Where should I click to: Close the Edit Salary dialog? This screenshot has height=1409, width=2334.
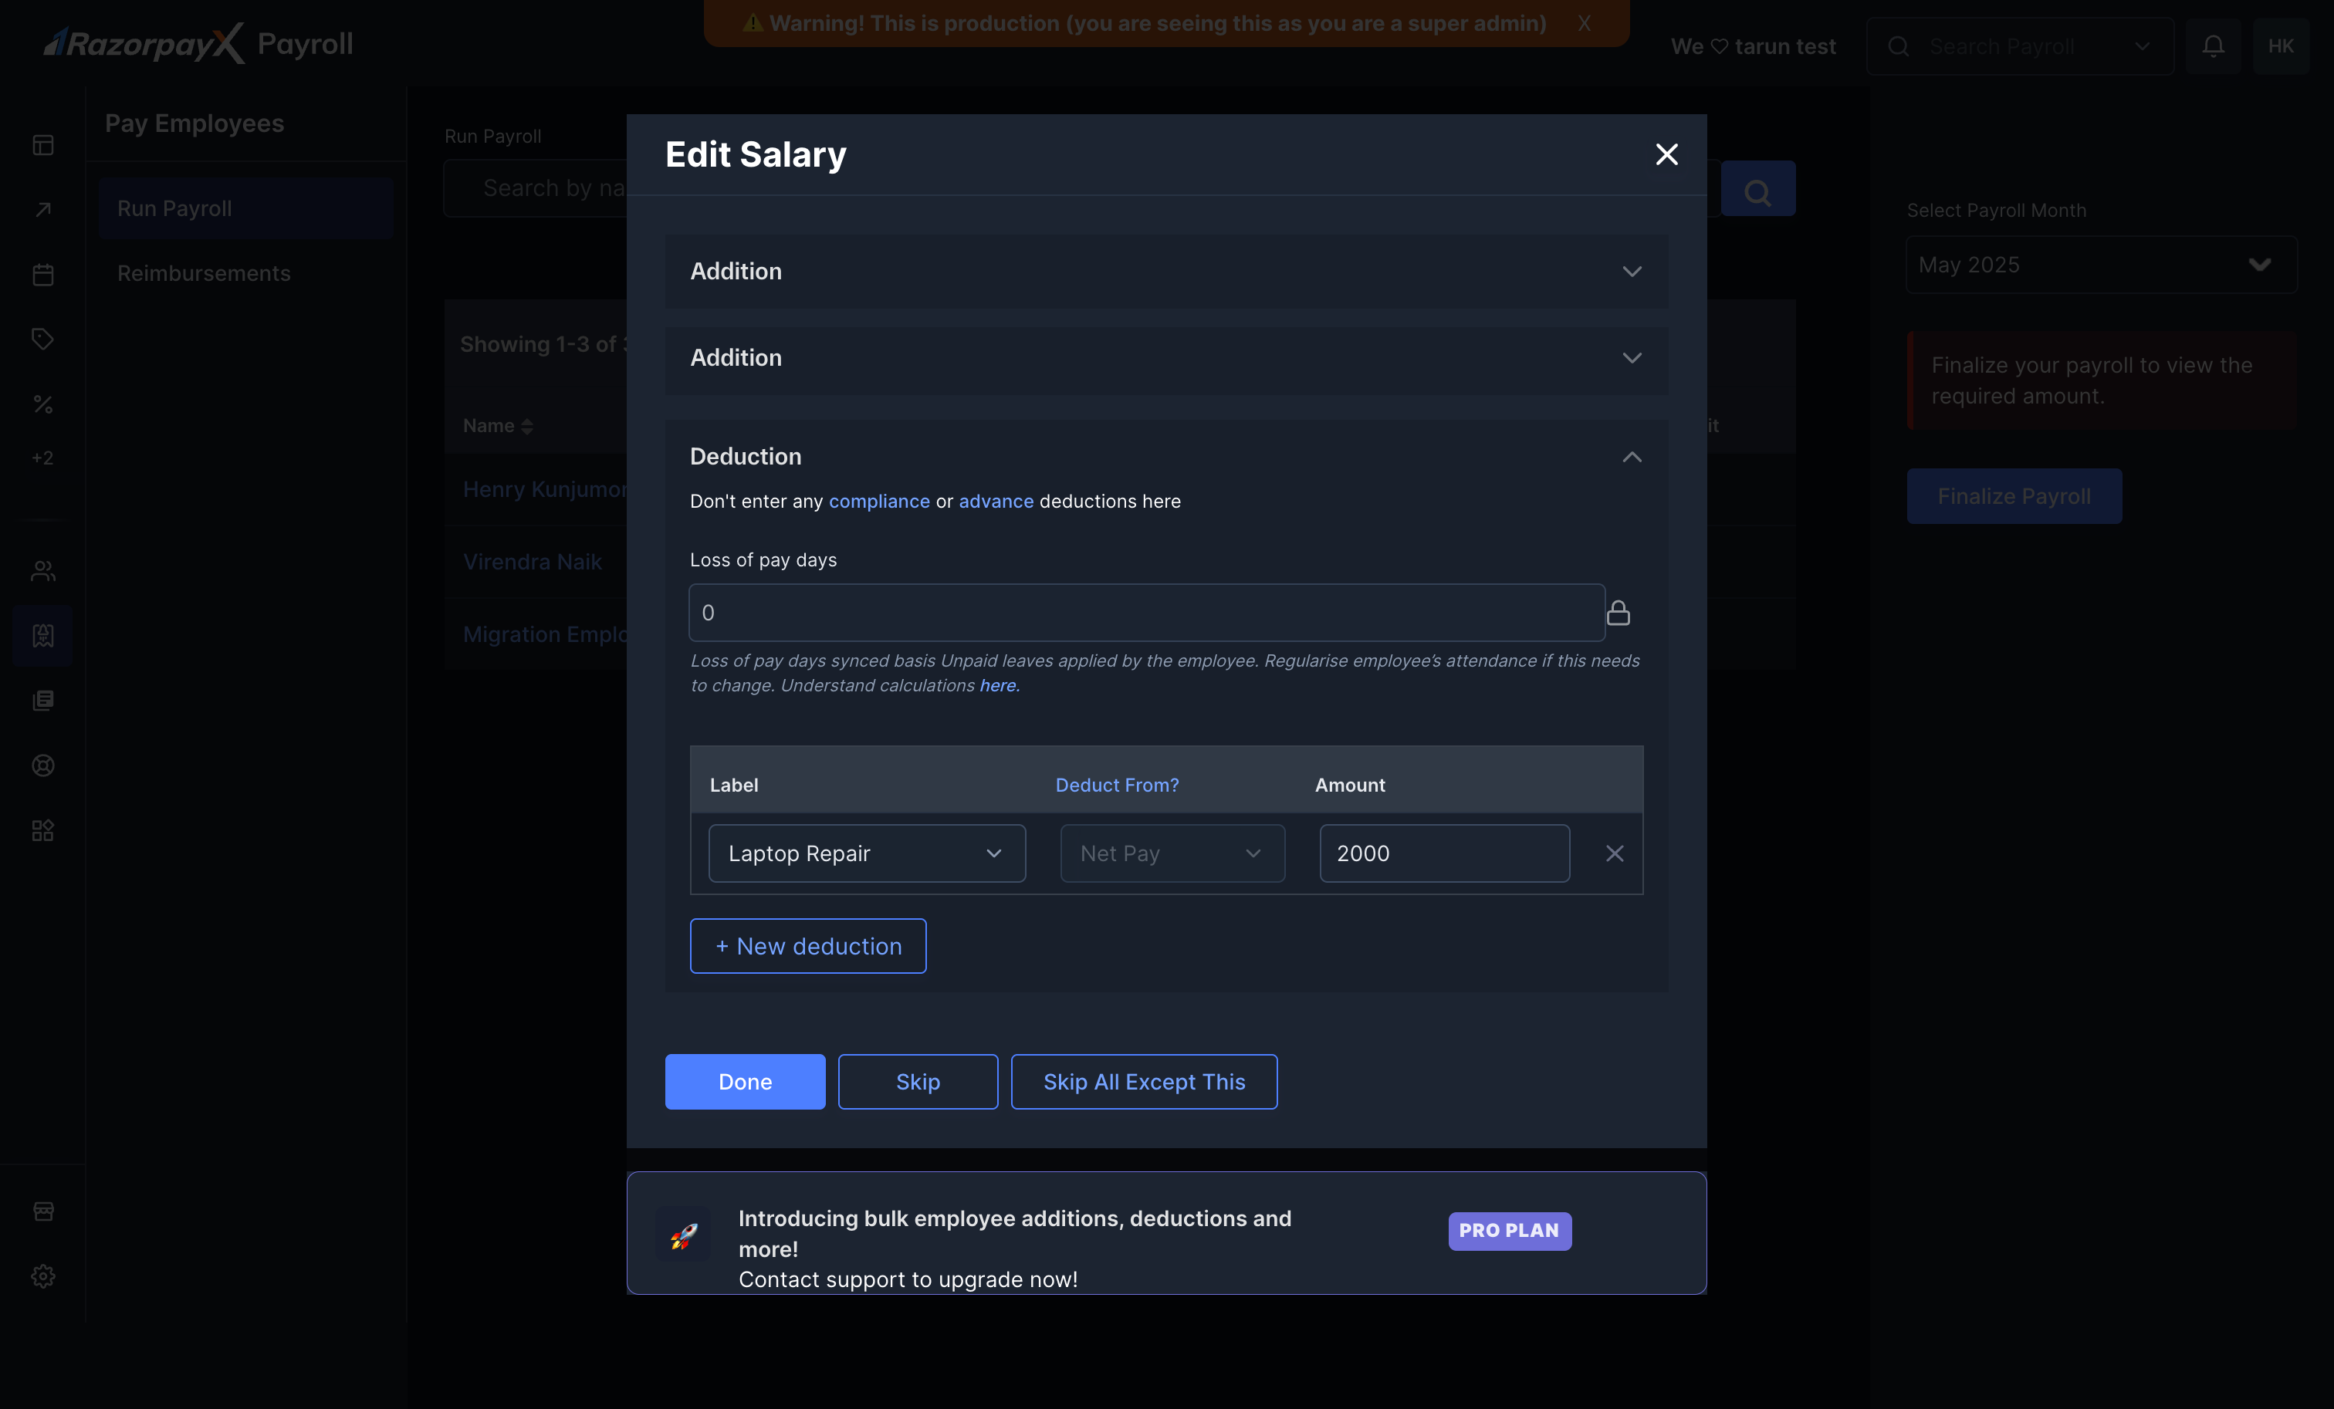(x=1666, y=154)
